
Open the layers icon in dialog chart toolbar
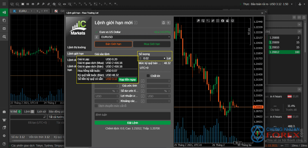(232, 21)
